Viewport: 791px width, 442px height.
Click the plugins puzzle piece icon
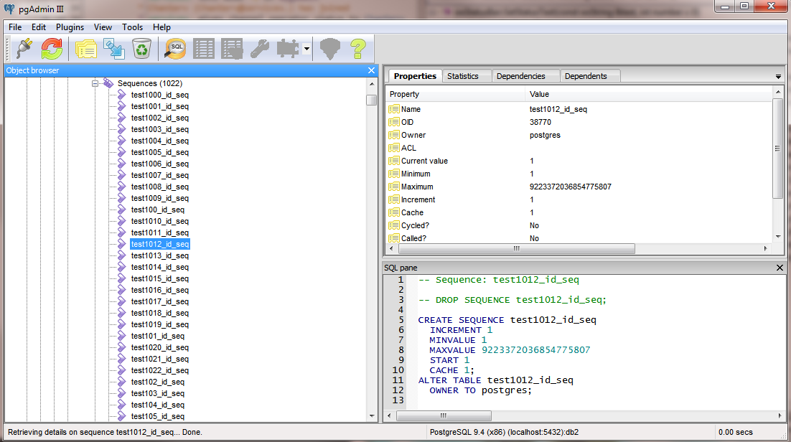pos(288,49)
